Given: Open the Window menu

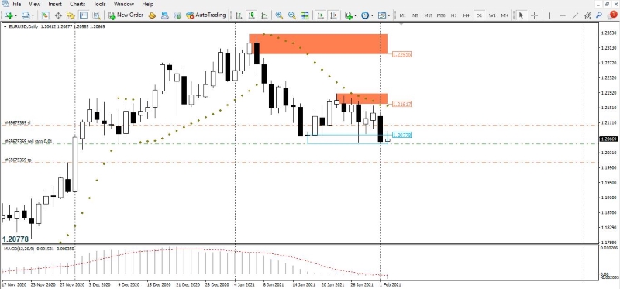Looking at the screenshot, I should 124,5.
